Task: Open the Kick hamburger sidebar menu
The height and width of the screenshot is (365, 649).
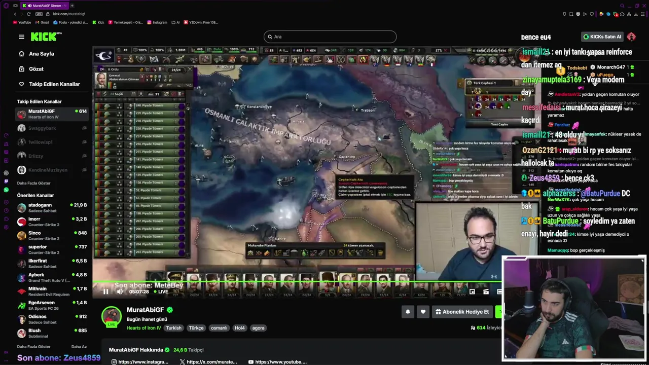Action: point(21,36)
